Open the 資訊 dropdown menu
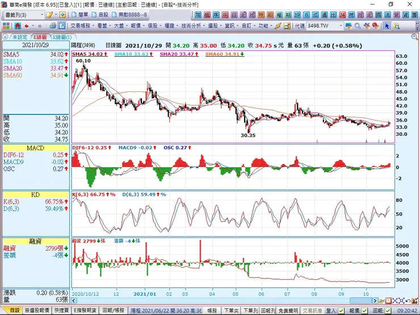 (232, 26)
